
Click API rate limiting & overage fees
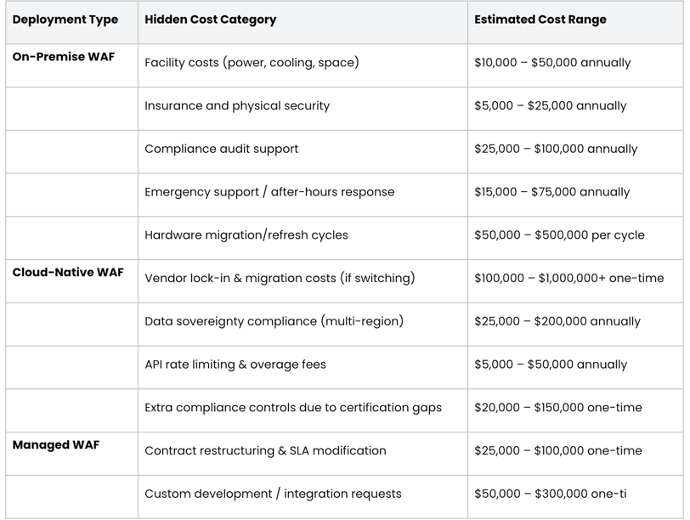(235, 365)
